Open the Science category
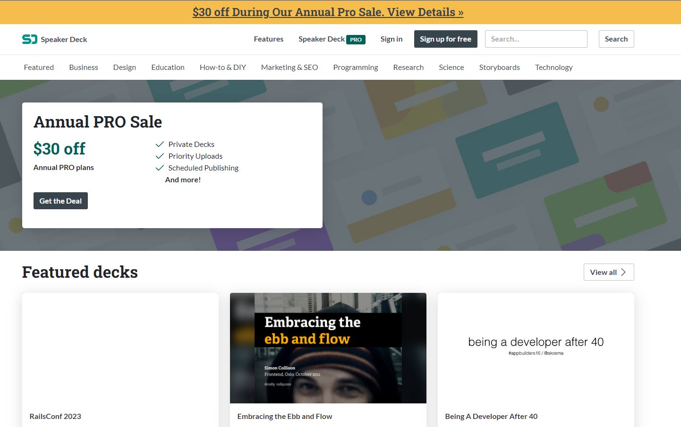The height and width of the screenshot is (427, 681). tap(451, 68)
